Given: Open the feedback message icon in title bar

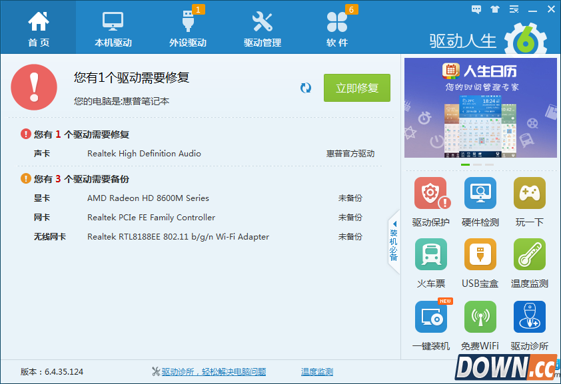Looking at the screenshot, I should tap(476, 9).
